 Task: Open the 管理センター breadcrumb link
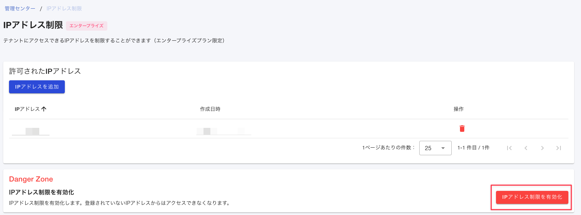point(20,8)
